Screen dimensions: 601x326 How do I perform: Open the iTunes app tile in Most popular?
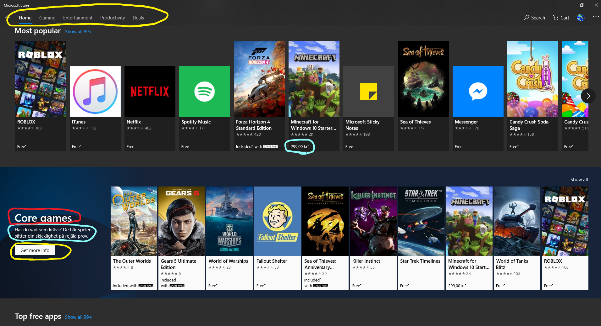95,108
